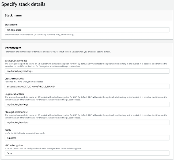Click the "Specify stack details" page heading
This screenshot has width=174, height=160.
(23, 4)
